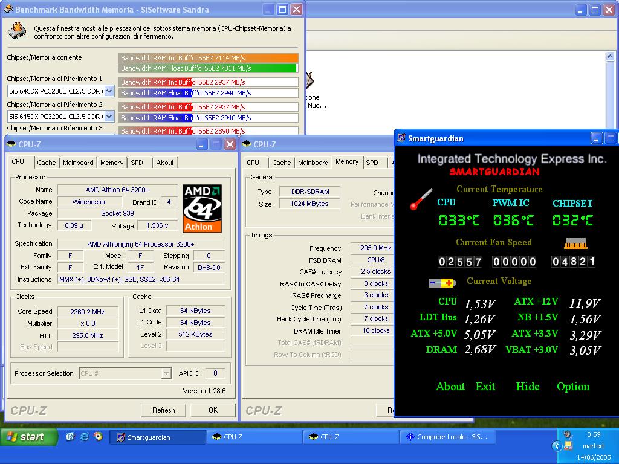Select Mainboard tab in right CPU-Z window
Viewport: 619px width, 464px height.
pyautogui.click(x=313, y=162)
